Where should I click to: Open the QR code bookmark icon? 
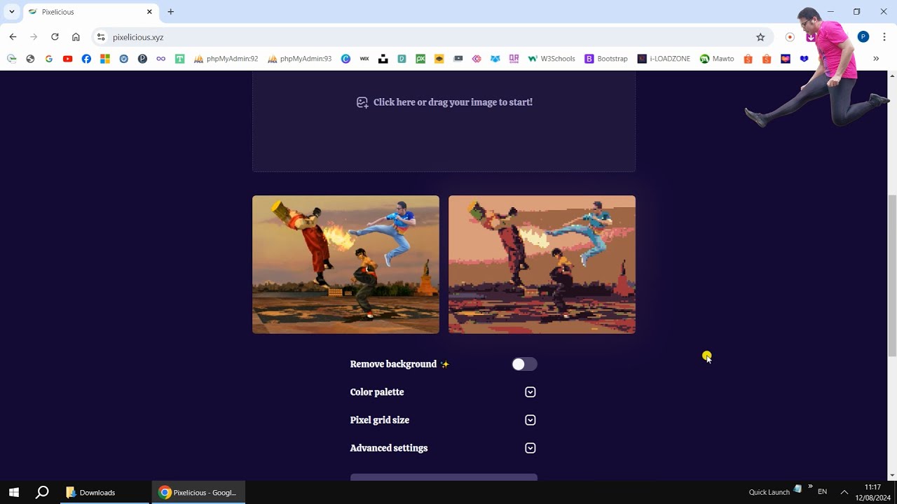tap(514, 59)
